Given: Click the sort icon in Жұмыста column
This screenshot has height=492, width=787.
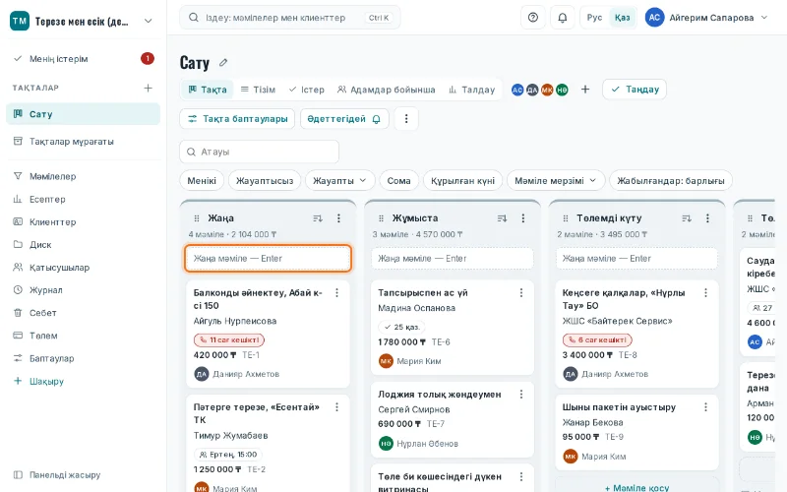Looking at the screenshot, I should click(502, 217).
